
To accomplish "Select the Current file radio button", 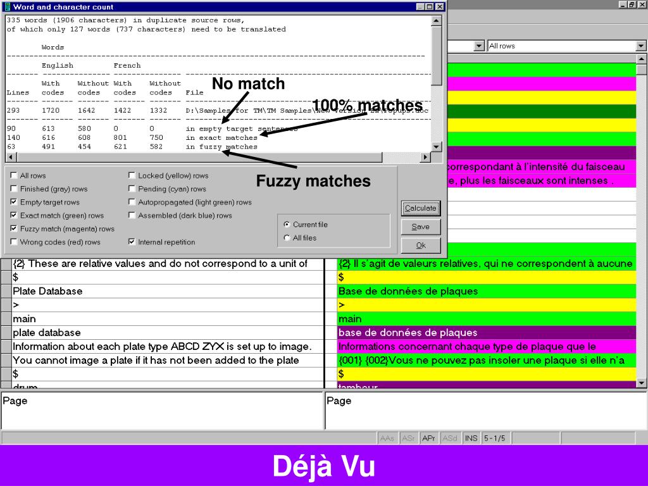I will coord(287,225).
